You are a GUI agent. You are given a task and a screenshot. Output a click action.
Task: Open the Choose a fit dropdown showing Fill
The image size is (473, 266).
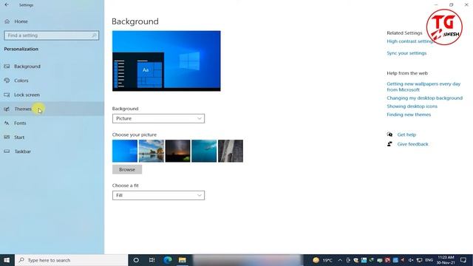pyautogui.click(x=158, y=195)
